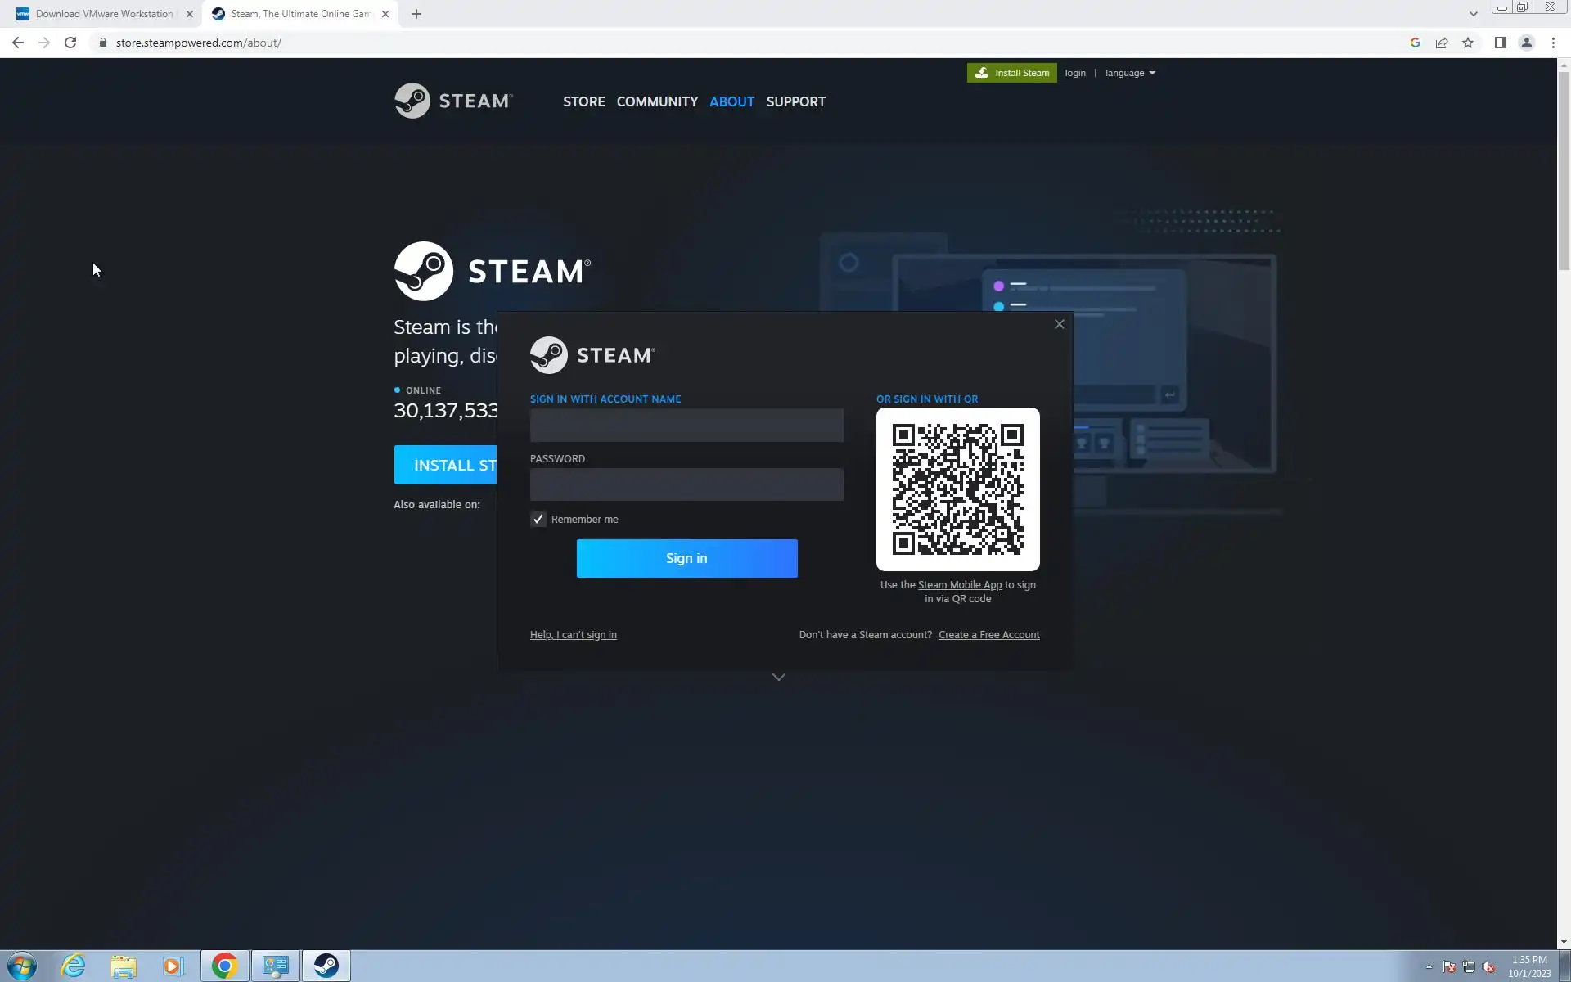Close the Steam sign-in dialog

[x=1059, y=324]
